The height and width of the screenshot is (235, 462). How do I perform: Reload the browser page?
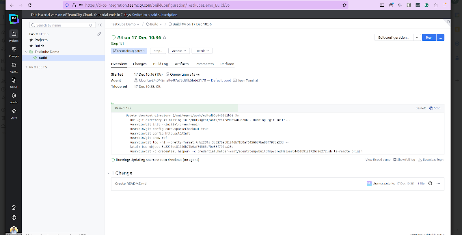(30, 5)
